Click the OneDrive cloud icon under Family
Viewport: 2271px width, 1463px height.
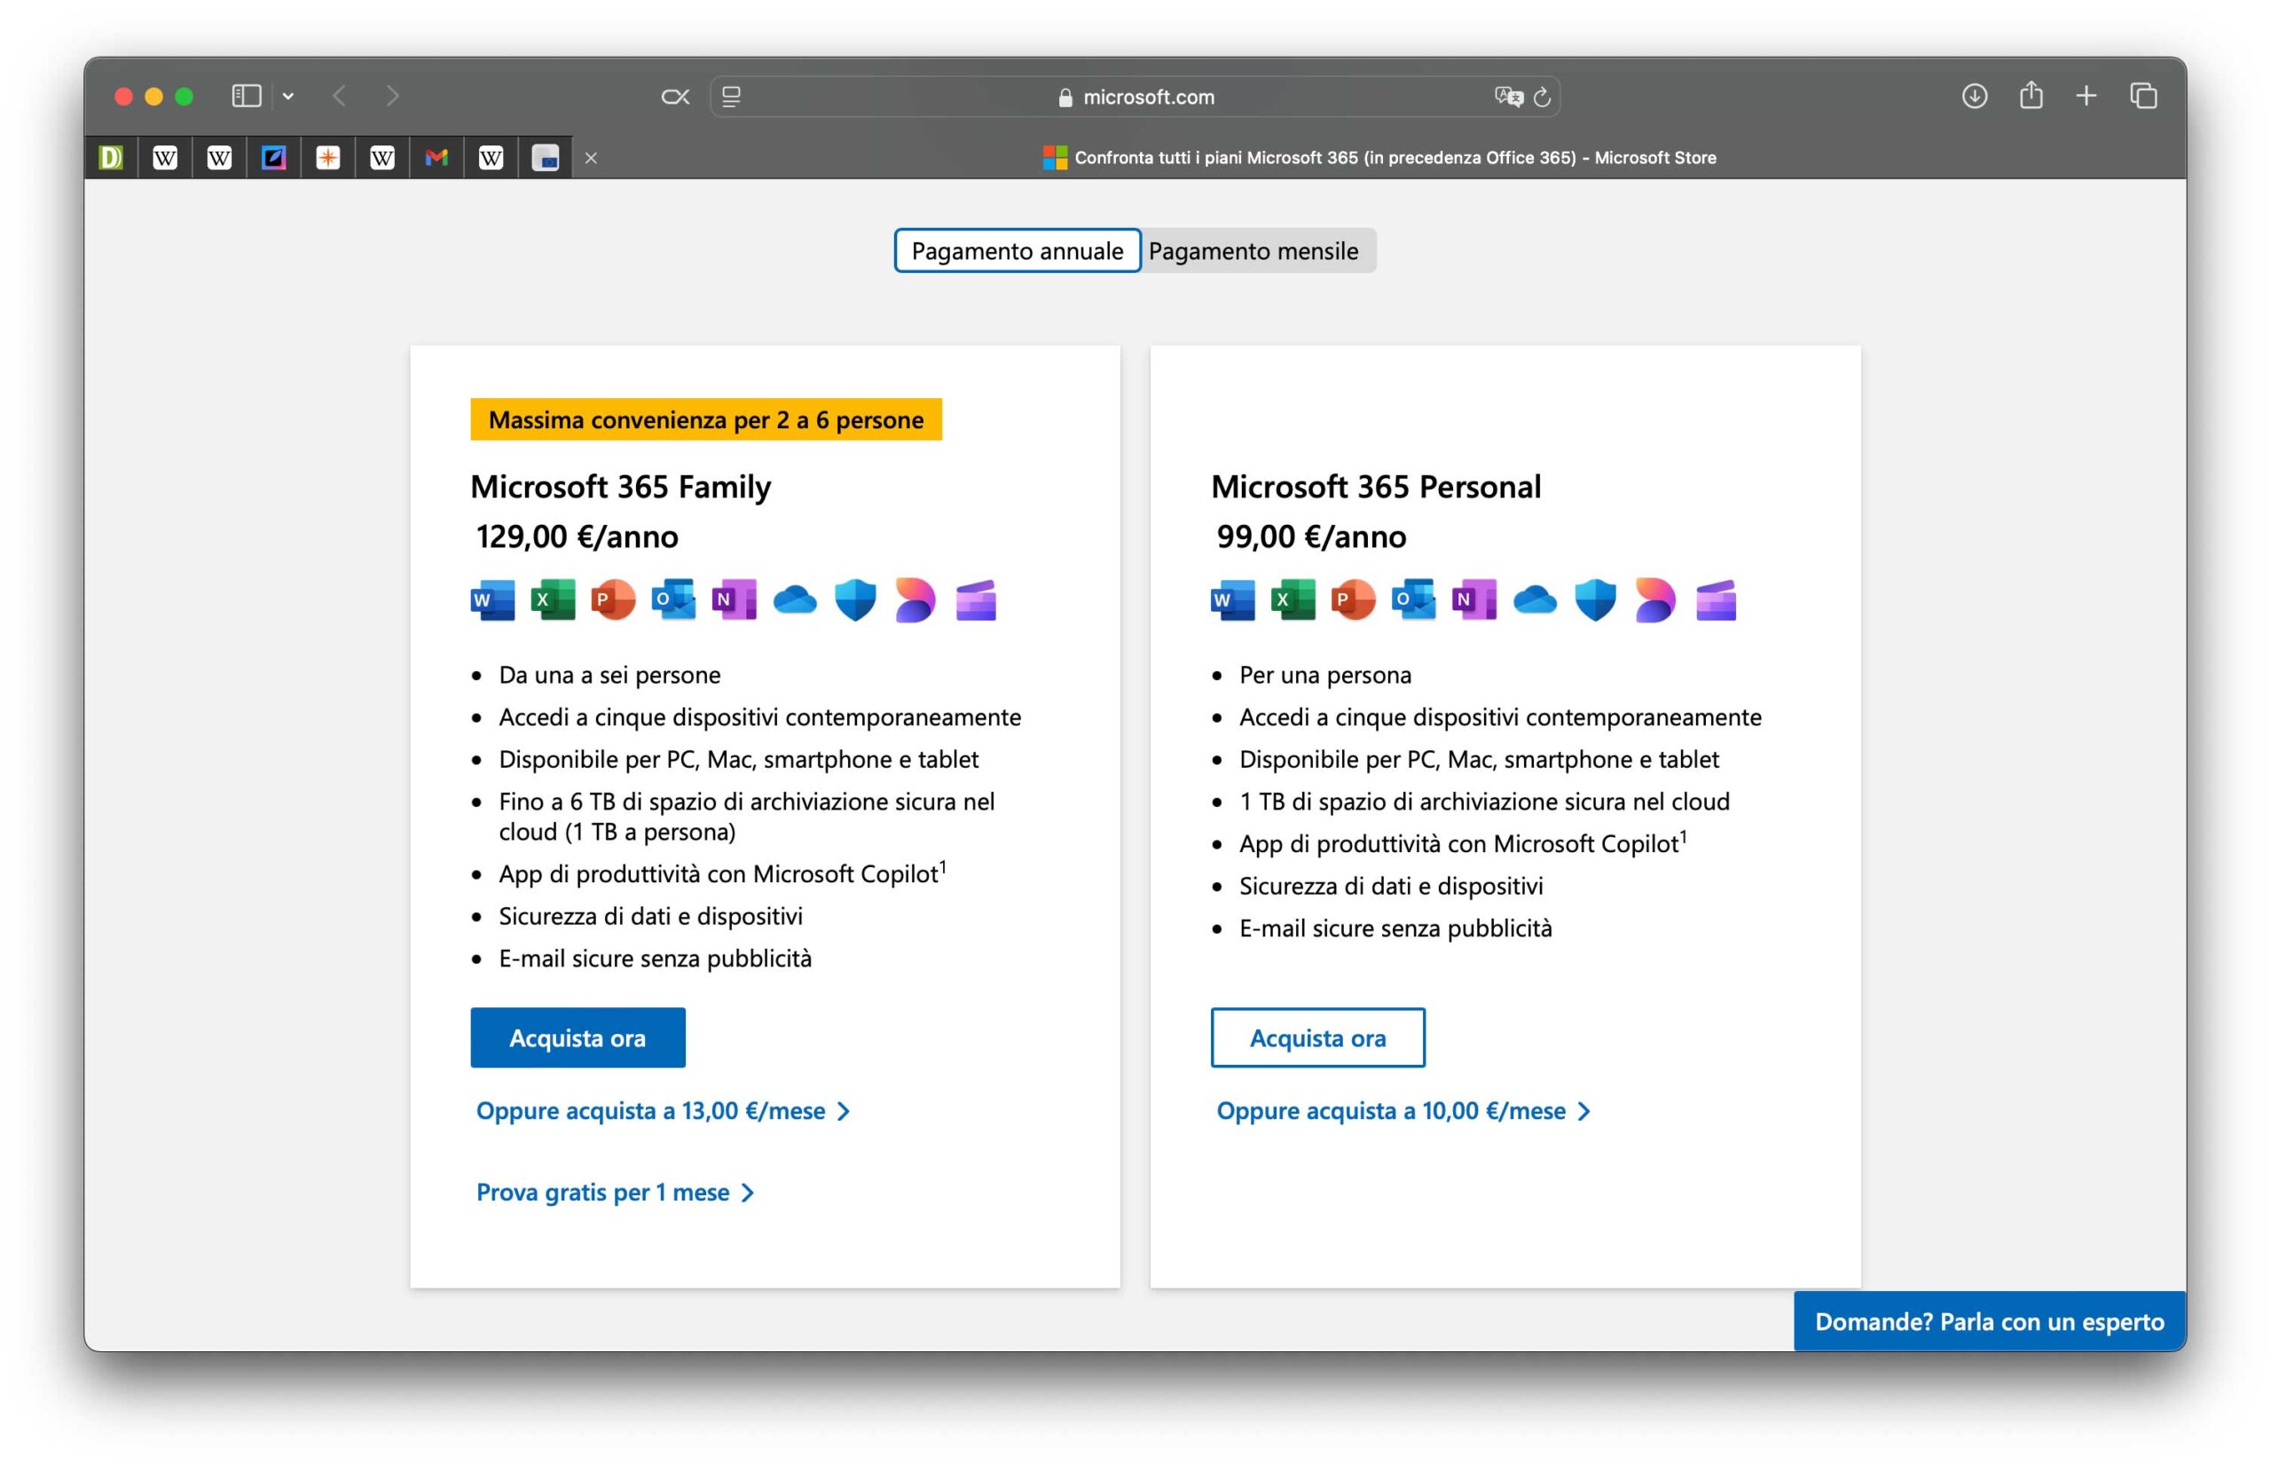(x=794, y=599)
